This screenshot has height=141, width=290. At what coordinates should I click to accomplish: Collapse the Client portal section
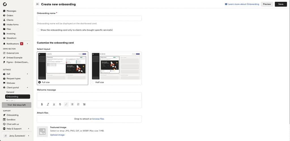point(27,88)
